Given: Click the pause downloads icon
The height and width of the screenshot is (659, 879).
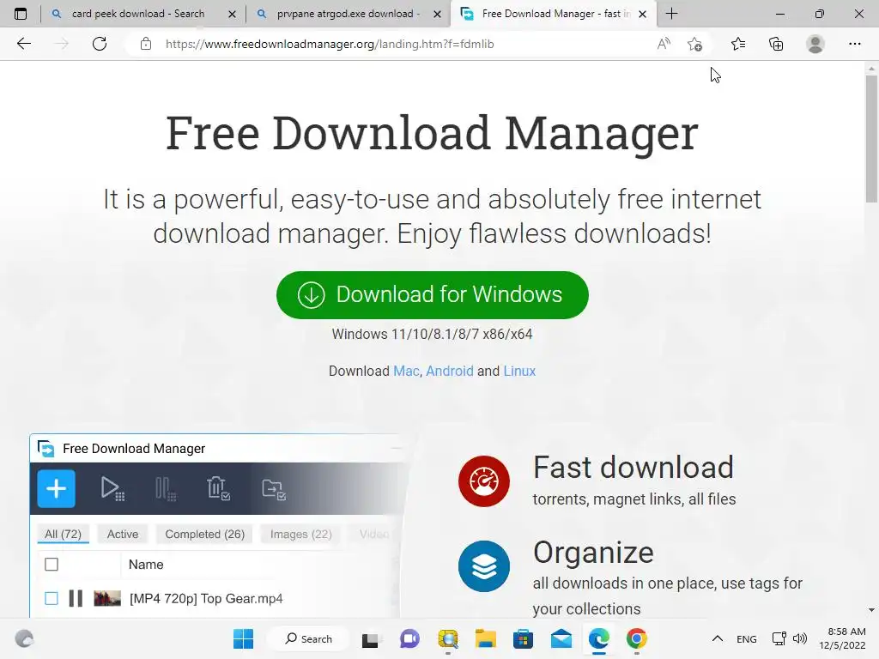Looking at the screenshot, I should [166, 488].
